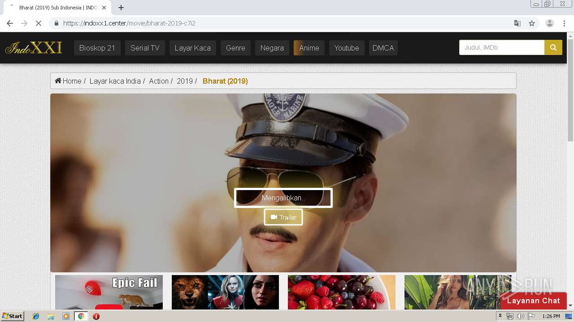Image resolution: width=574 pixels, height=322 pixels.
Task: Click the scrollbar down arrow
Action: pos(570,306)
